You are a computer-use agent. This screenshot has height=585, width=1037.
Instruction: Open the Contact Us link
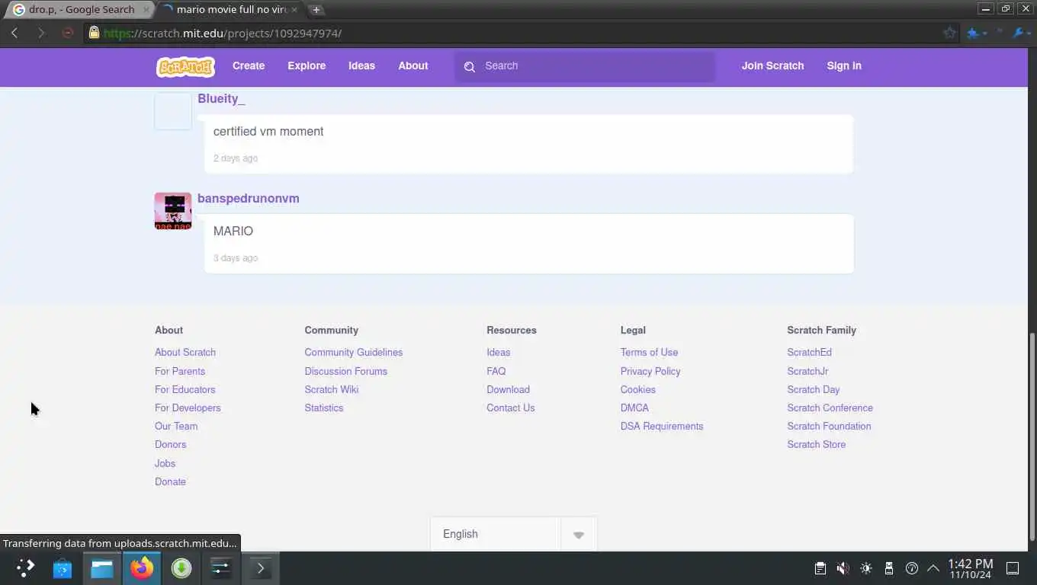tap(510, 408)
